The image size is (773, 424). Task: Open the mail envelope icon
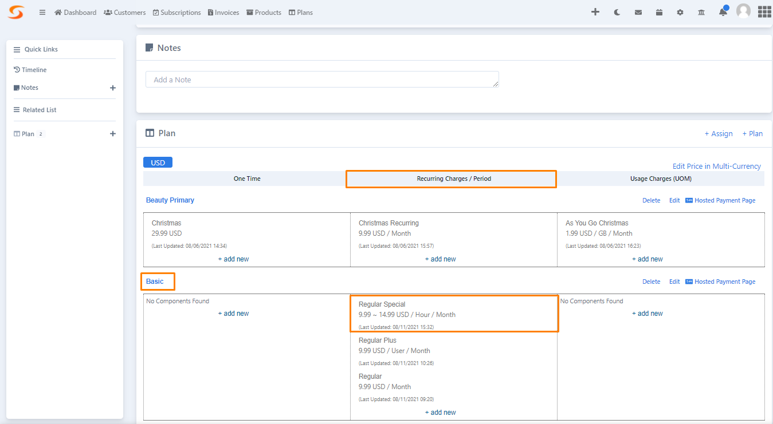click(638, 11)
